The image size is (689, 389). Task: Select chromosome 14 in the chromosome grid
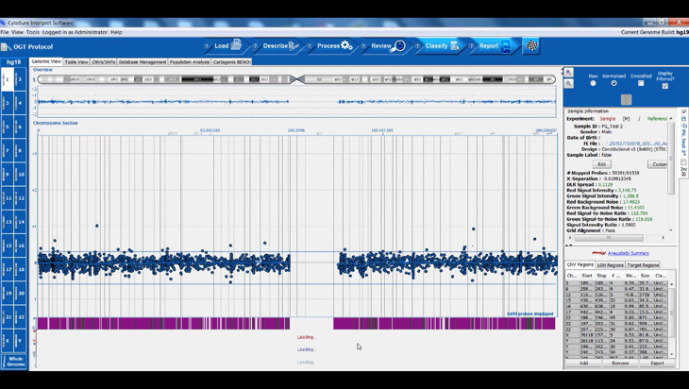click(x=20, y=222)
